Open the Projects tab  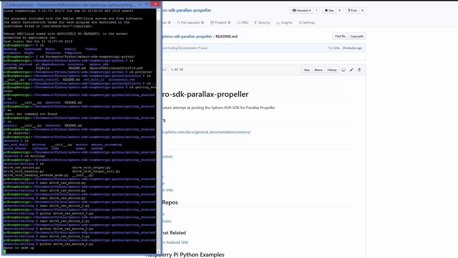coord(220,23)
